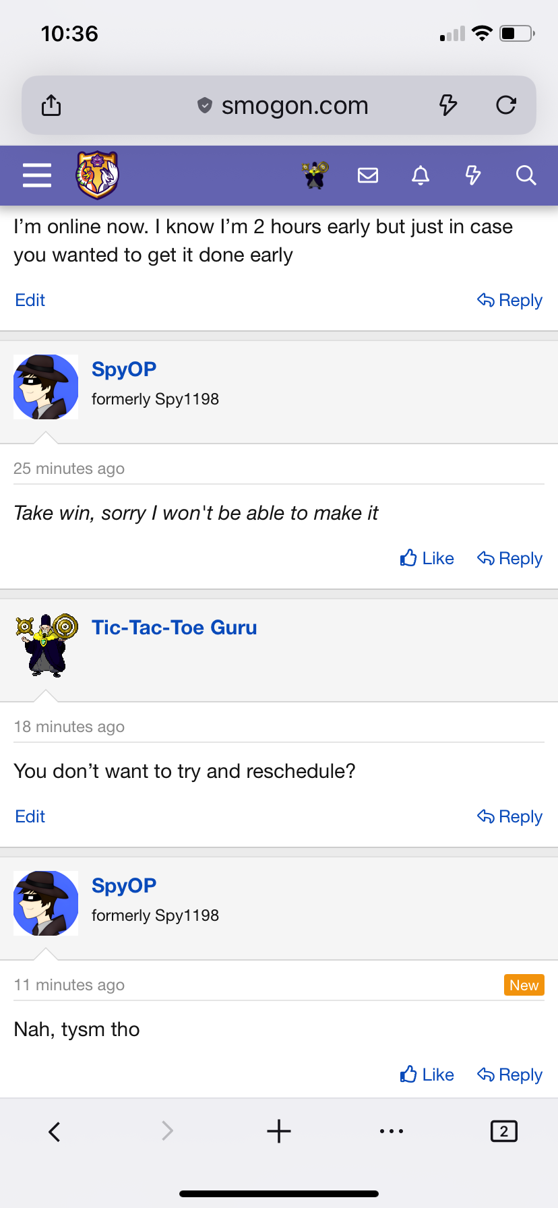This screenshot has width=558, height=1208.
Task: Tap the lightning icon in forum header
Action: pyautogui.click(x=473, y=175)
